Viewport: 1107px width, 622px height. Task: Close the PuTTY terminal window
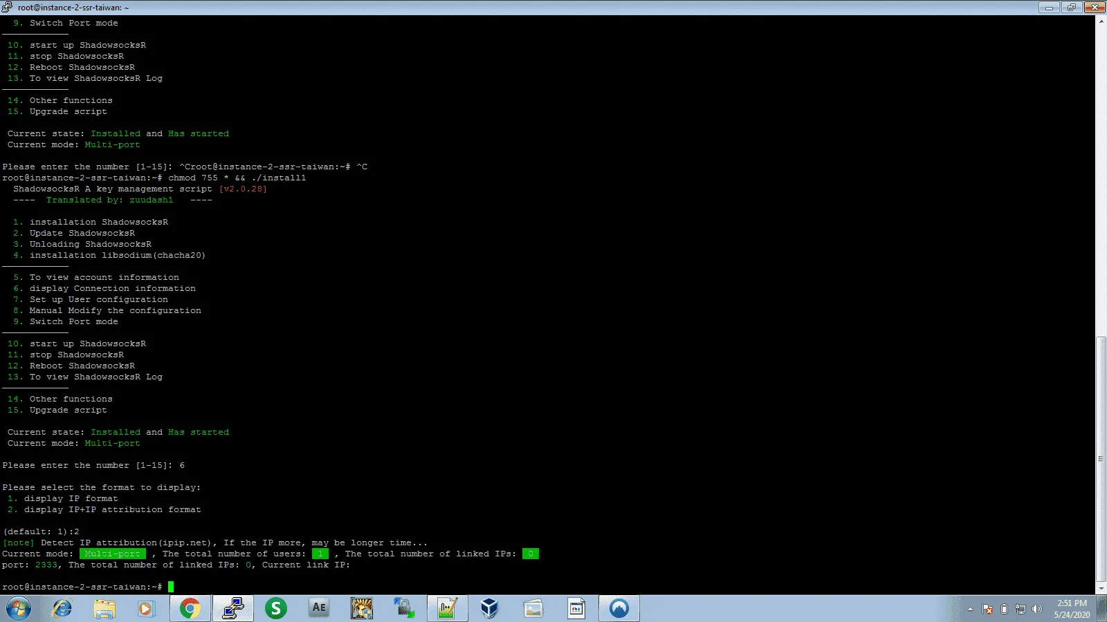1095,7
